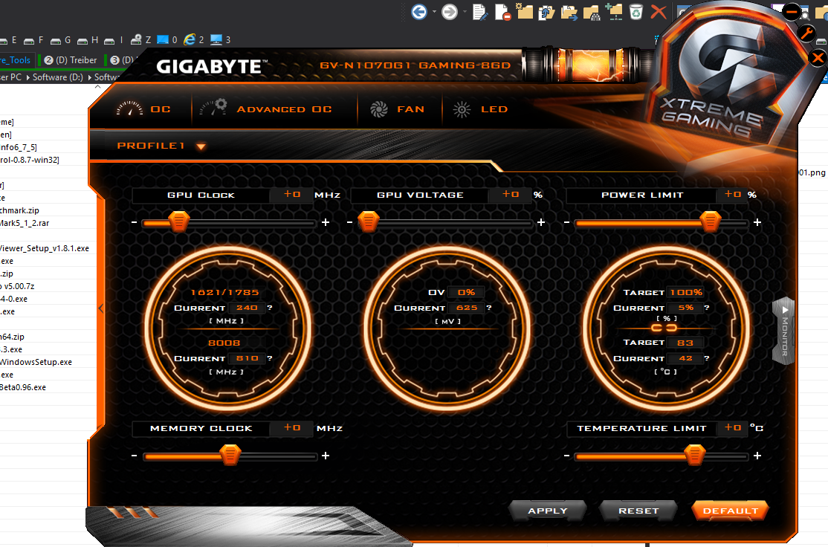Open the OC tab with gauge icon
This screenshot has width=828, height=547.
point(143,109)
